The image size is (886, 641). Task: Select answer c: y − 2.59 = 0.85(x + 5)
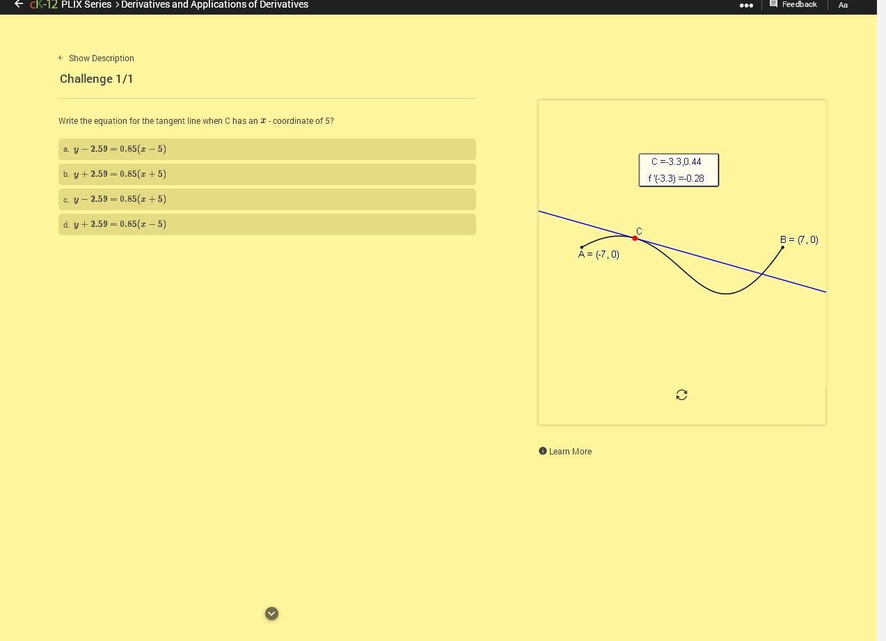(x=267, y=199)
